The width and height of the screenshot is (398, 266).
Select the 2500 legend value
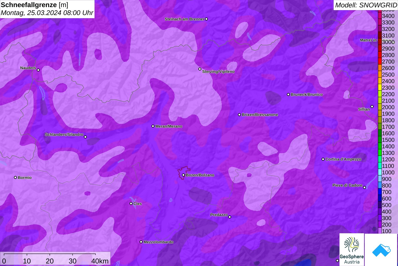[388, 75]
